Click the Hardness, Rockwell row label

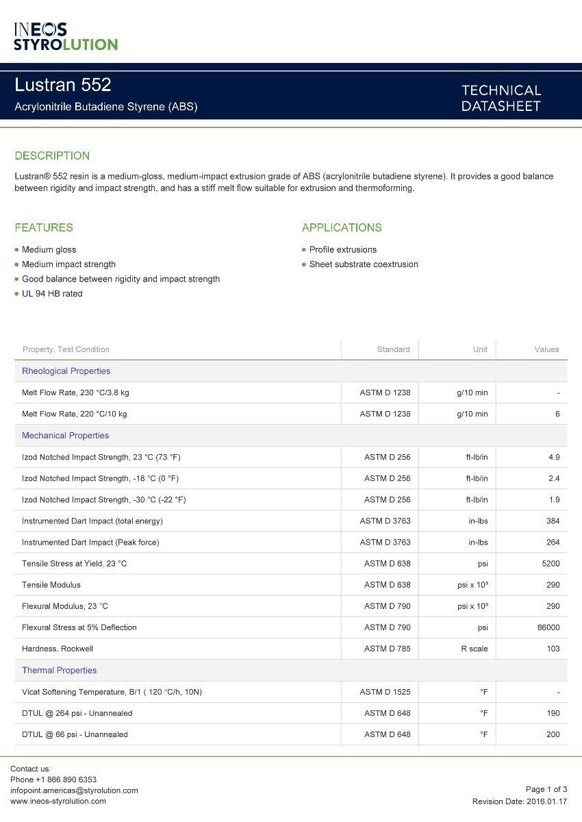point(58,648)
